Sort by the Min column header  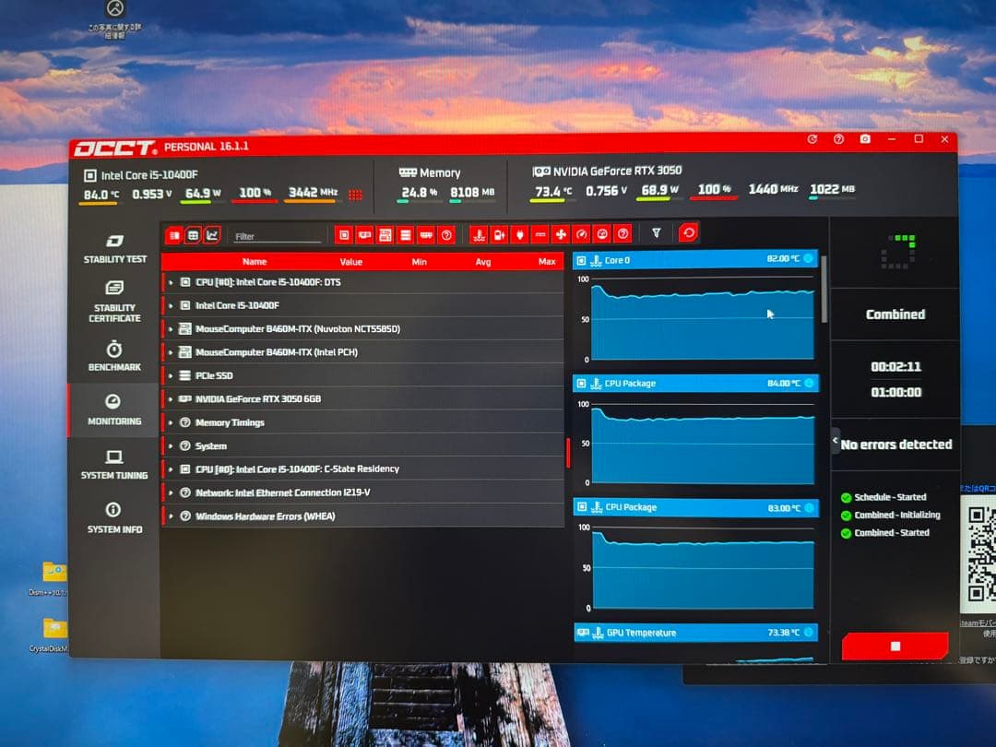pyautogui.click(x=420, y=262)
